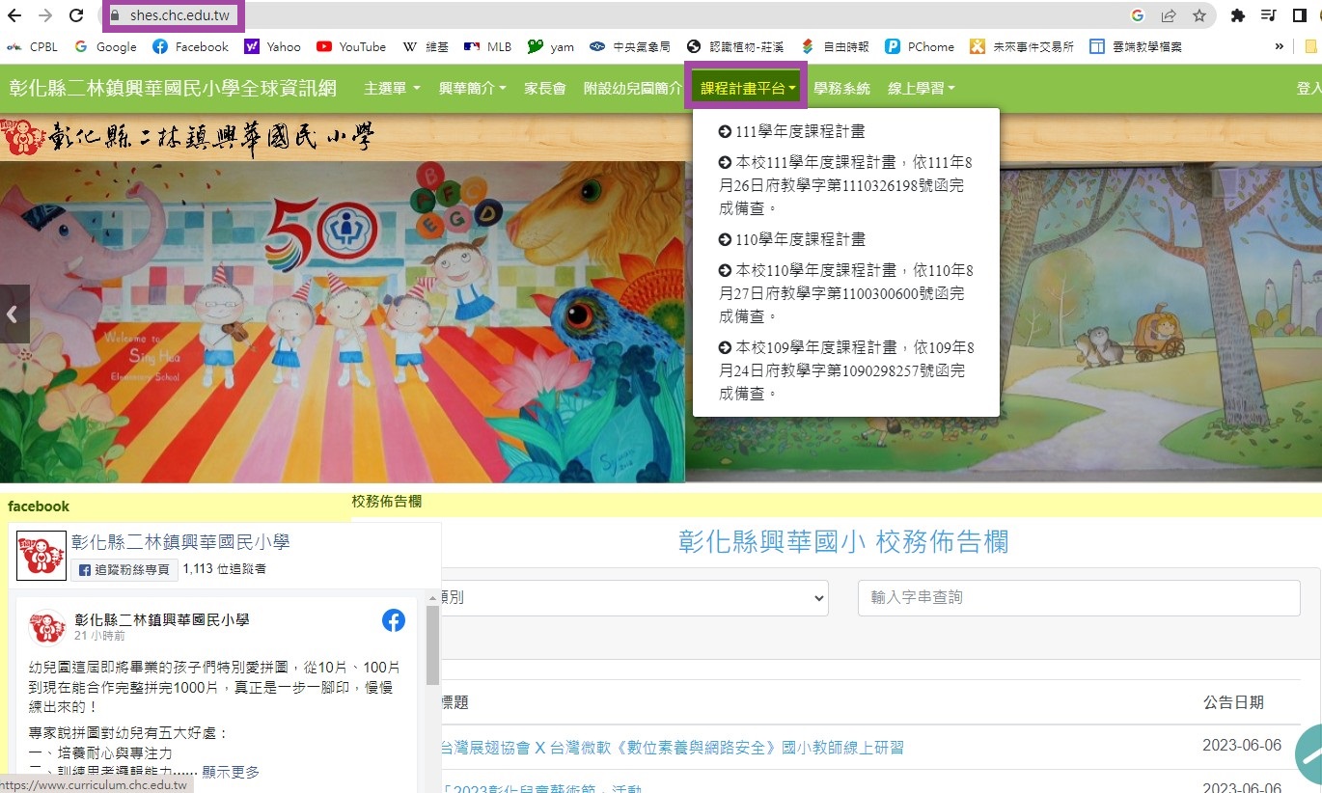Click the 2023-06-06 date in first announcement row
This screenshot has width=1322, height=793.
(1244, 745)
